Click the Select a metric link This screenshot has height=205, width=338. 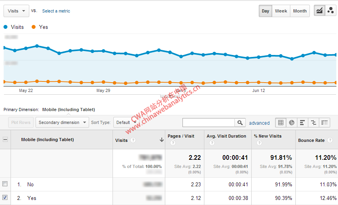click(x=56, y=11)
